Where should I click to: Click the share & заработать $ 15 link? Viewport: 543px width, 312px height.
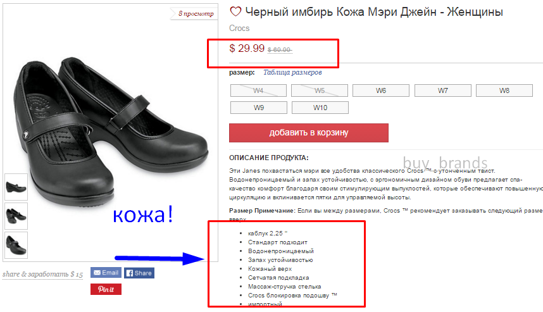pos(42,274)
